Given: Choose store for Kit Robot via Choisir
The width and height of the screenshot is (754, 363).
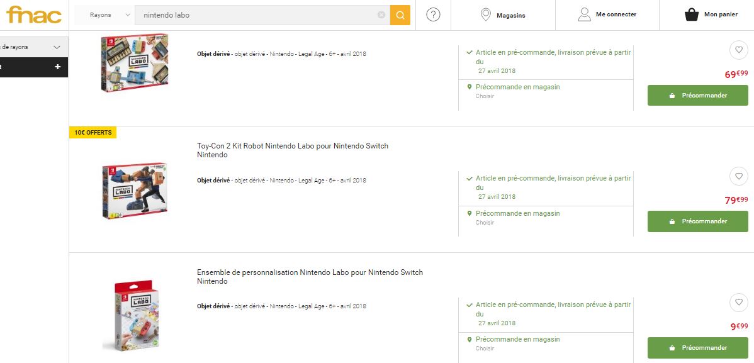Looking at the screenshot, I should [x=485, y=223].
